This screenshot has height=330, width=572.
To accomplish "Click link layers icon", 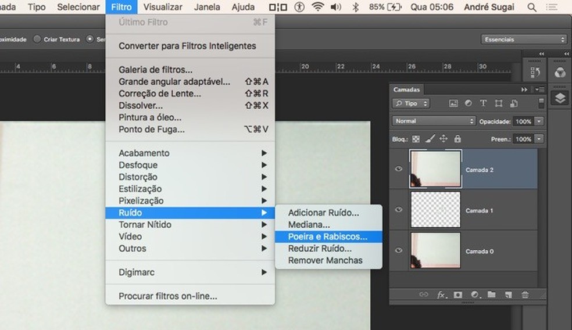I will pyautogui.click(x=424, y=294).
